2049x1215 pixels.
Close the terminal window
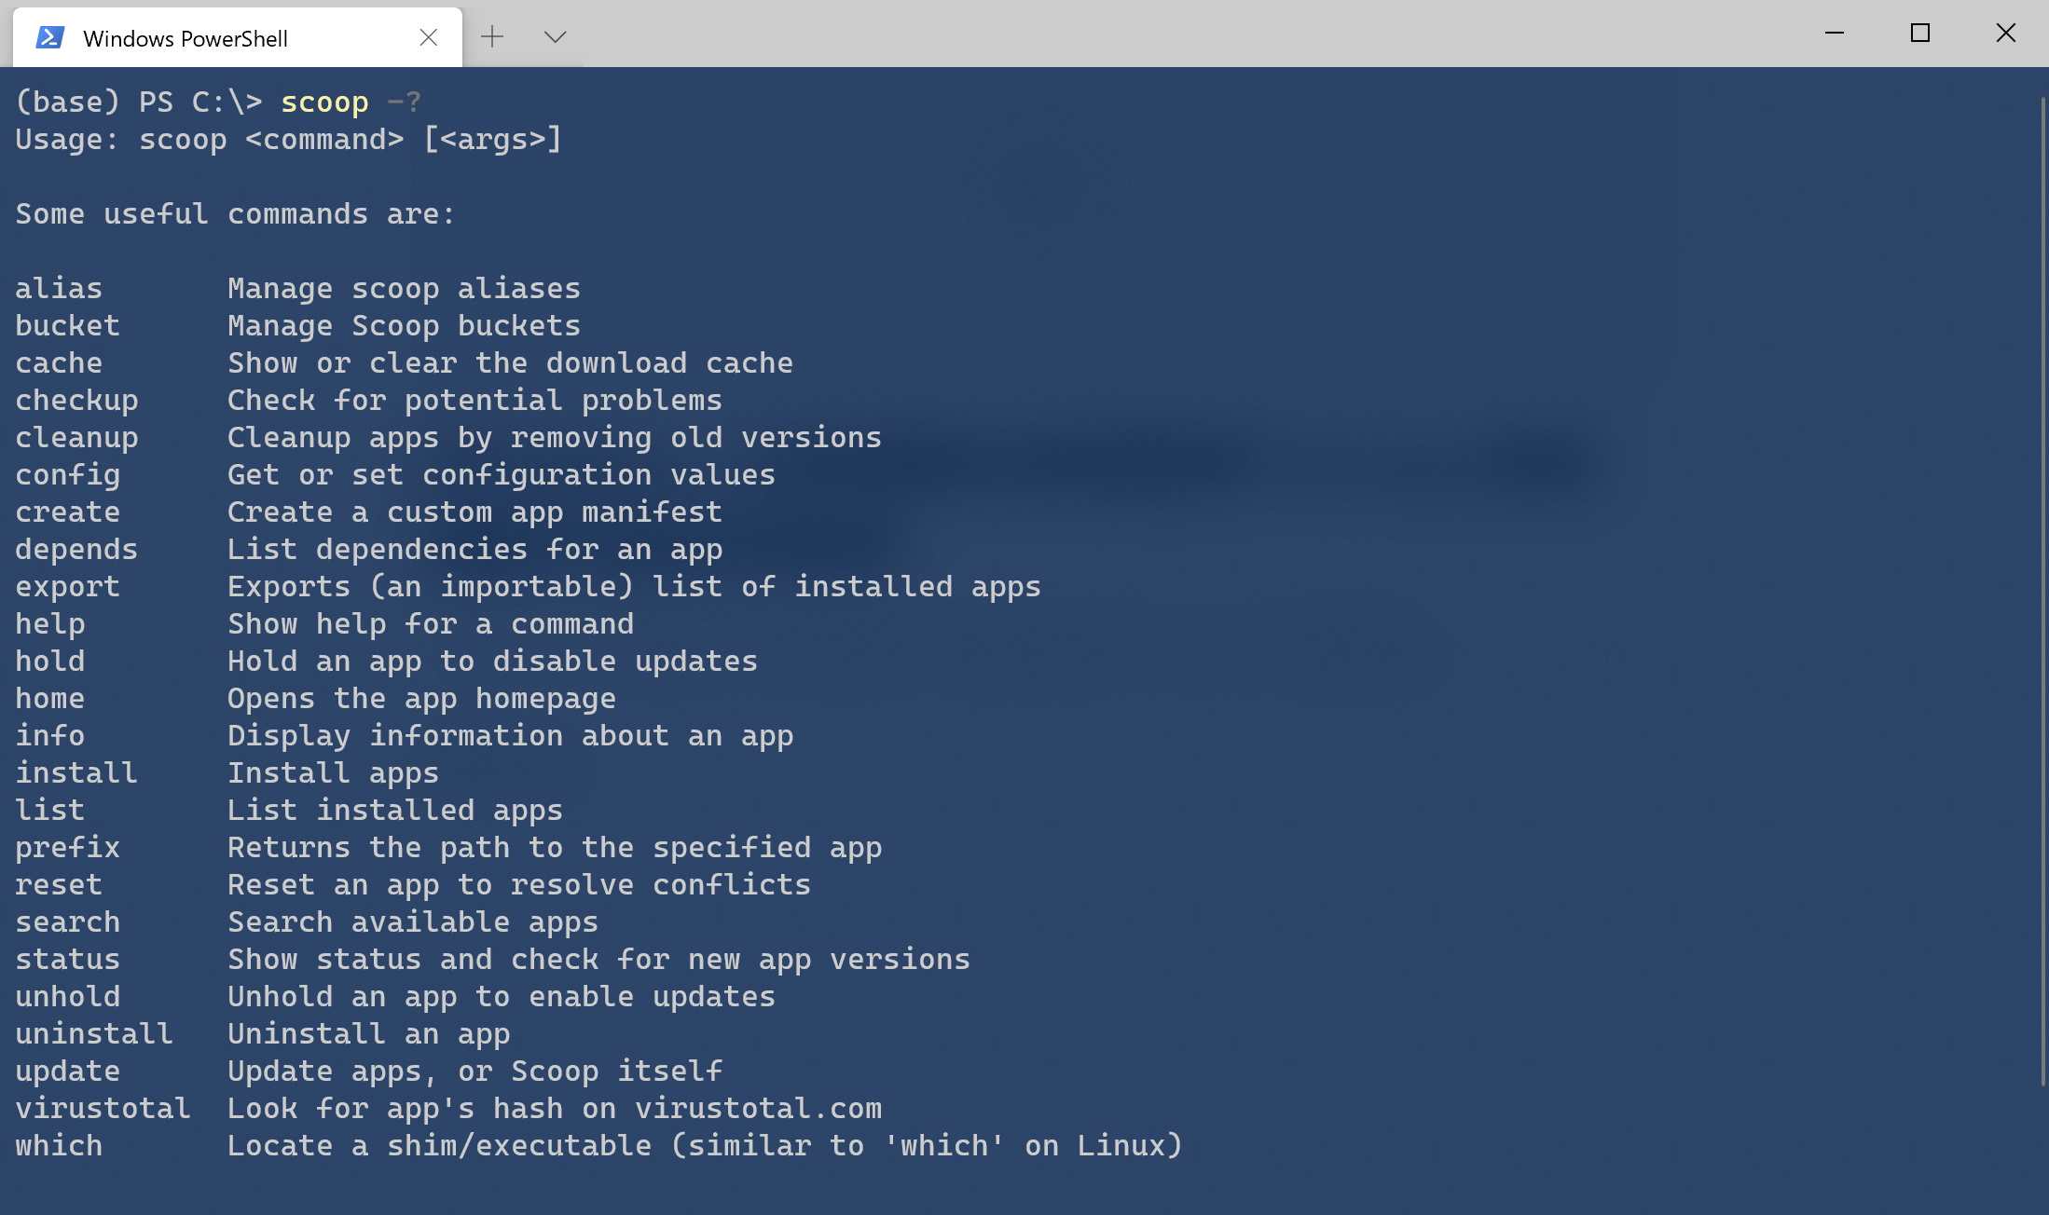coord(2005,34)
